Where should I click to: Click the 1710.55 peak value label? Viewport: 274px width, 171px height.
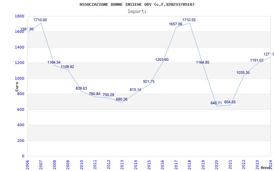click(189, 20)
